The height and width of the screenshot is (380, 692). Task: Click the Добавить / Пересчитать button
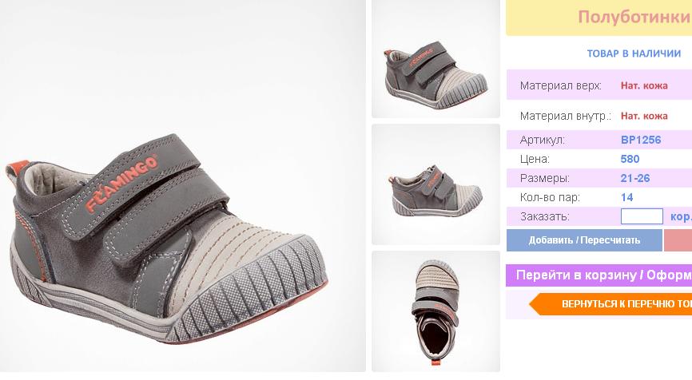(x=584, y=240)
